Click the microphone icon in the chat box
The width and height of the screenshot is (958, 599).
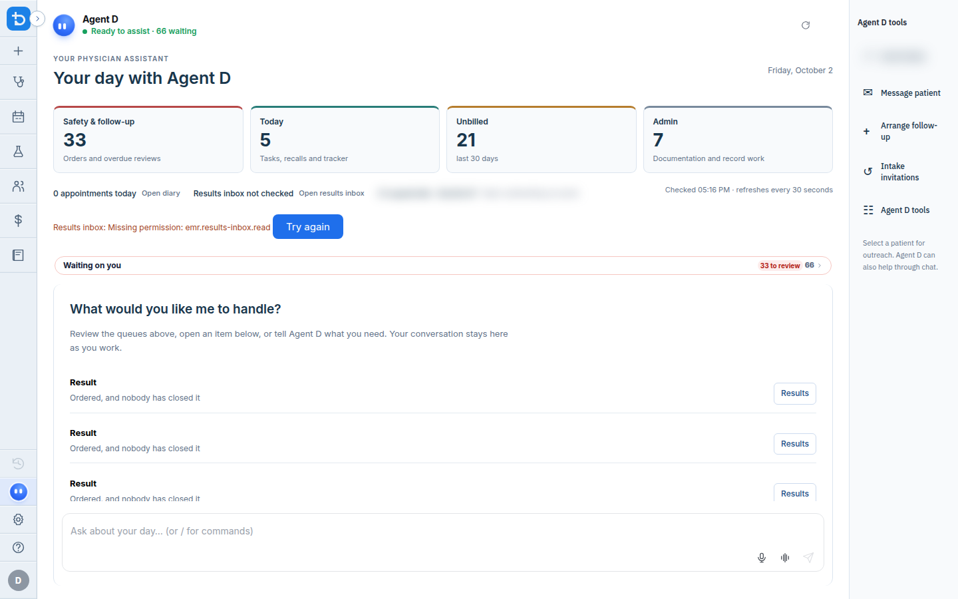(762, 558)
